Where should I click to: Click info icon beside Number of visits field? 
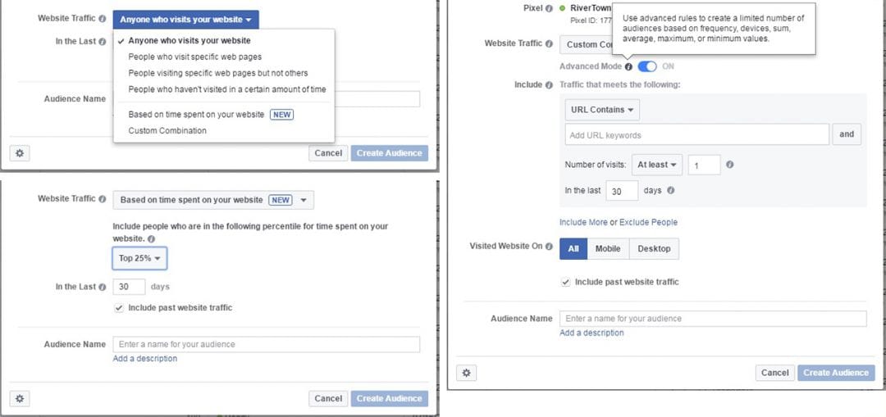tap(729, 165)
